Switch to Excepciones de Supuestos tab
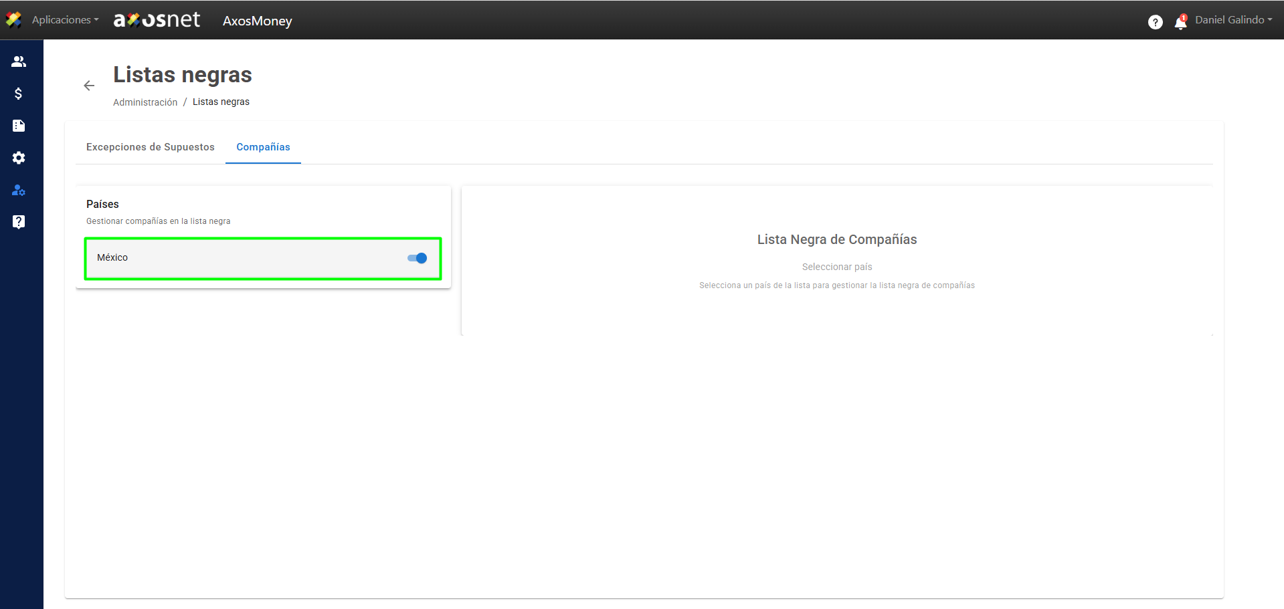1284x609 pixels. (x=151, y=147)
